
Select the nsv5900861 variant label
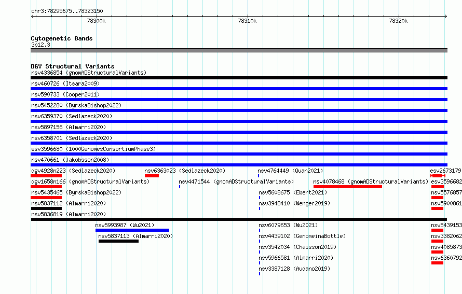pos(446,203)
